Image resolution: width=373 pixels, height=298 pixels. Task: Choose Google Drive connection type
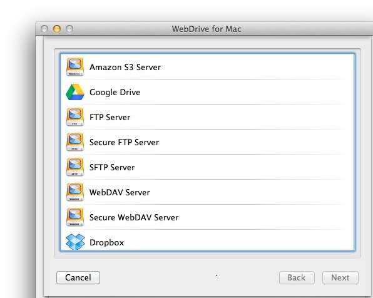[x=207, y=92]
